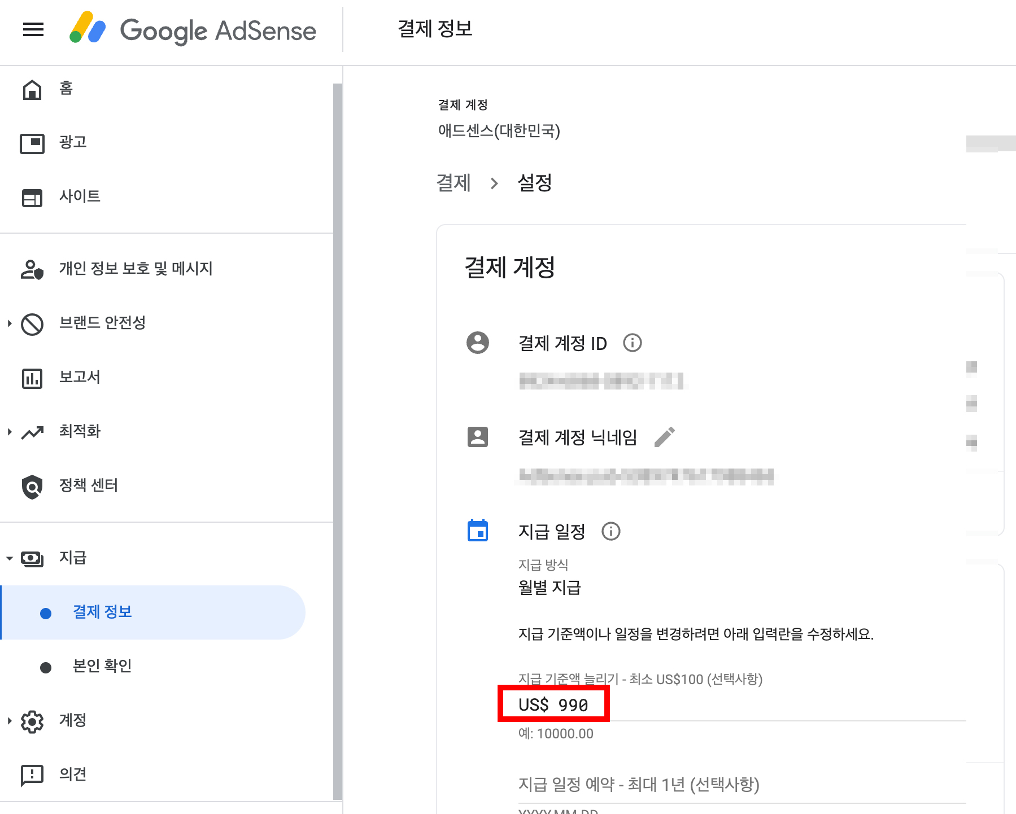The height and width of the screenshot is (814, 1016).
Task: Click the info icon beside 지급 일정
Action: [611, 531]
